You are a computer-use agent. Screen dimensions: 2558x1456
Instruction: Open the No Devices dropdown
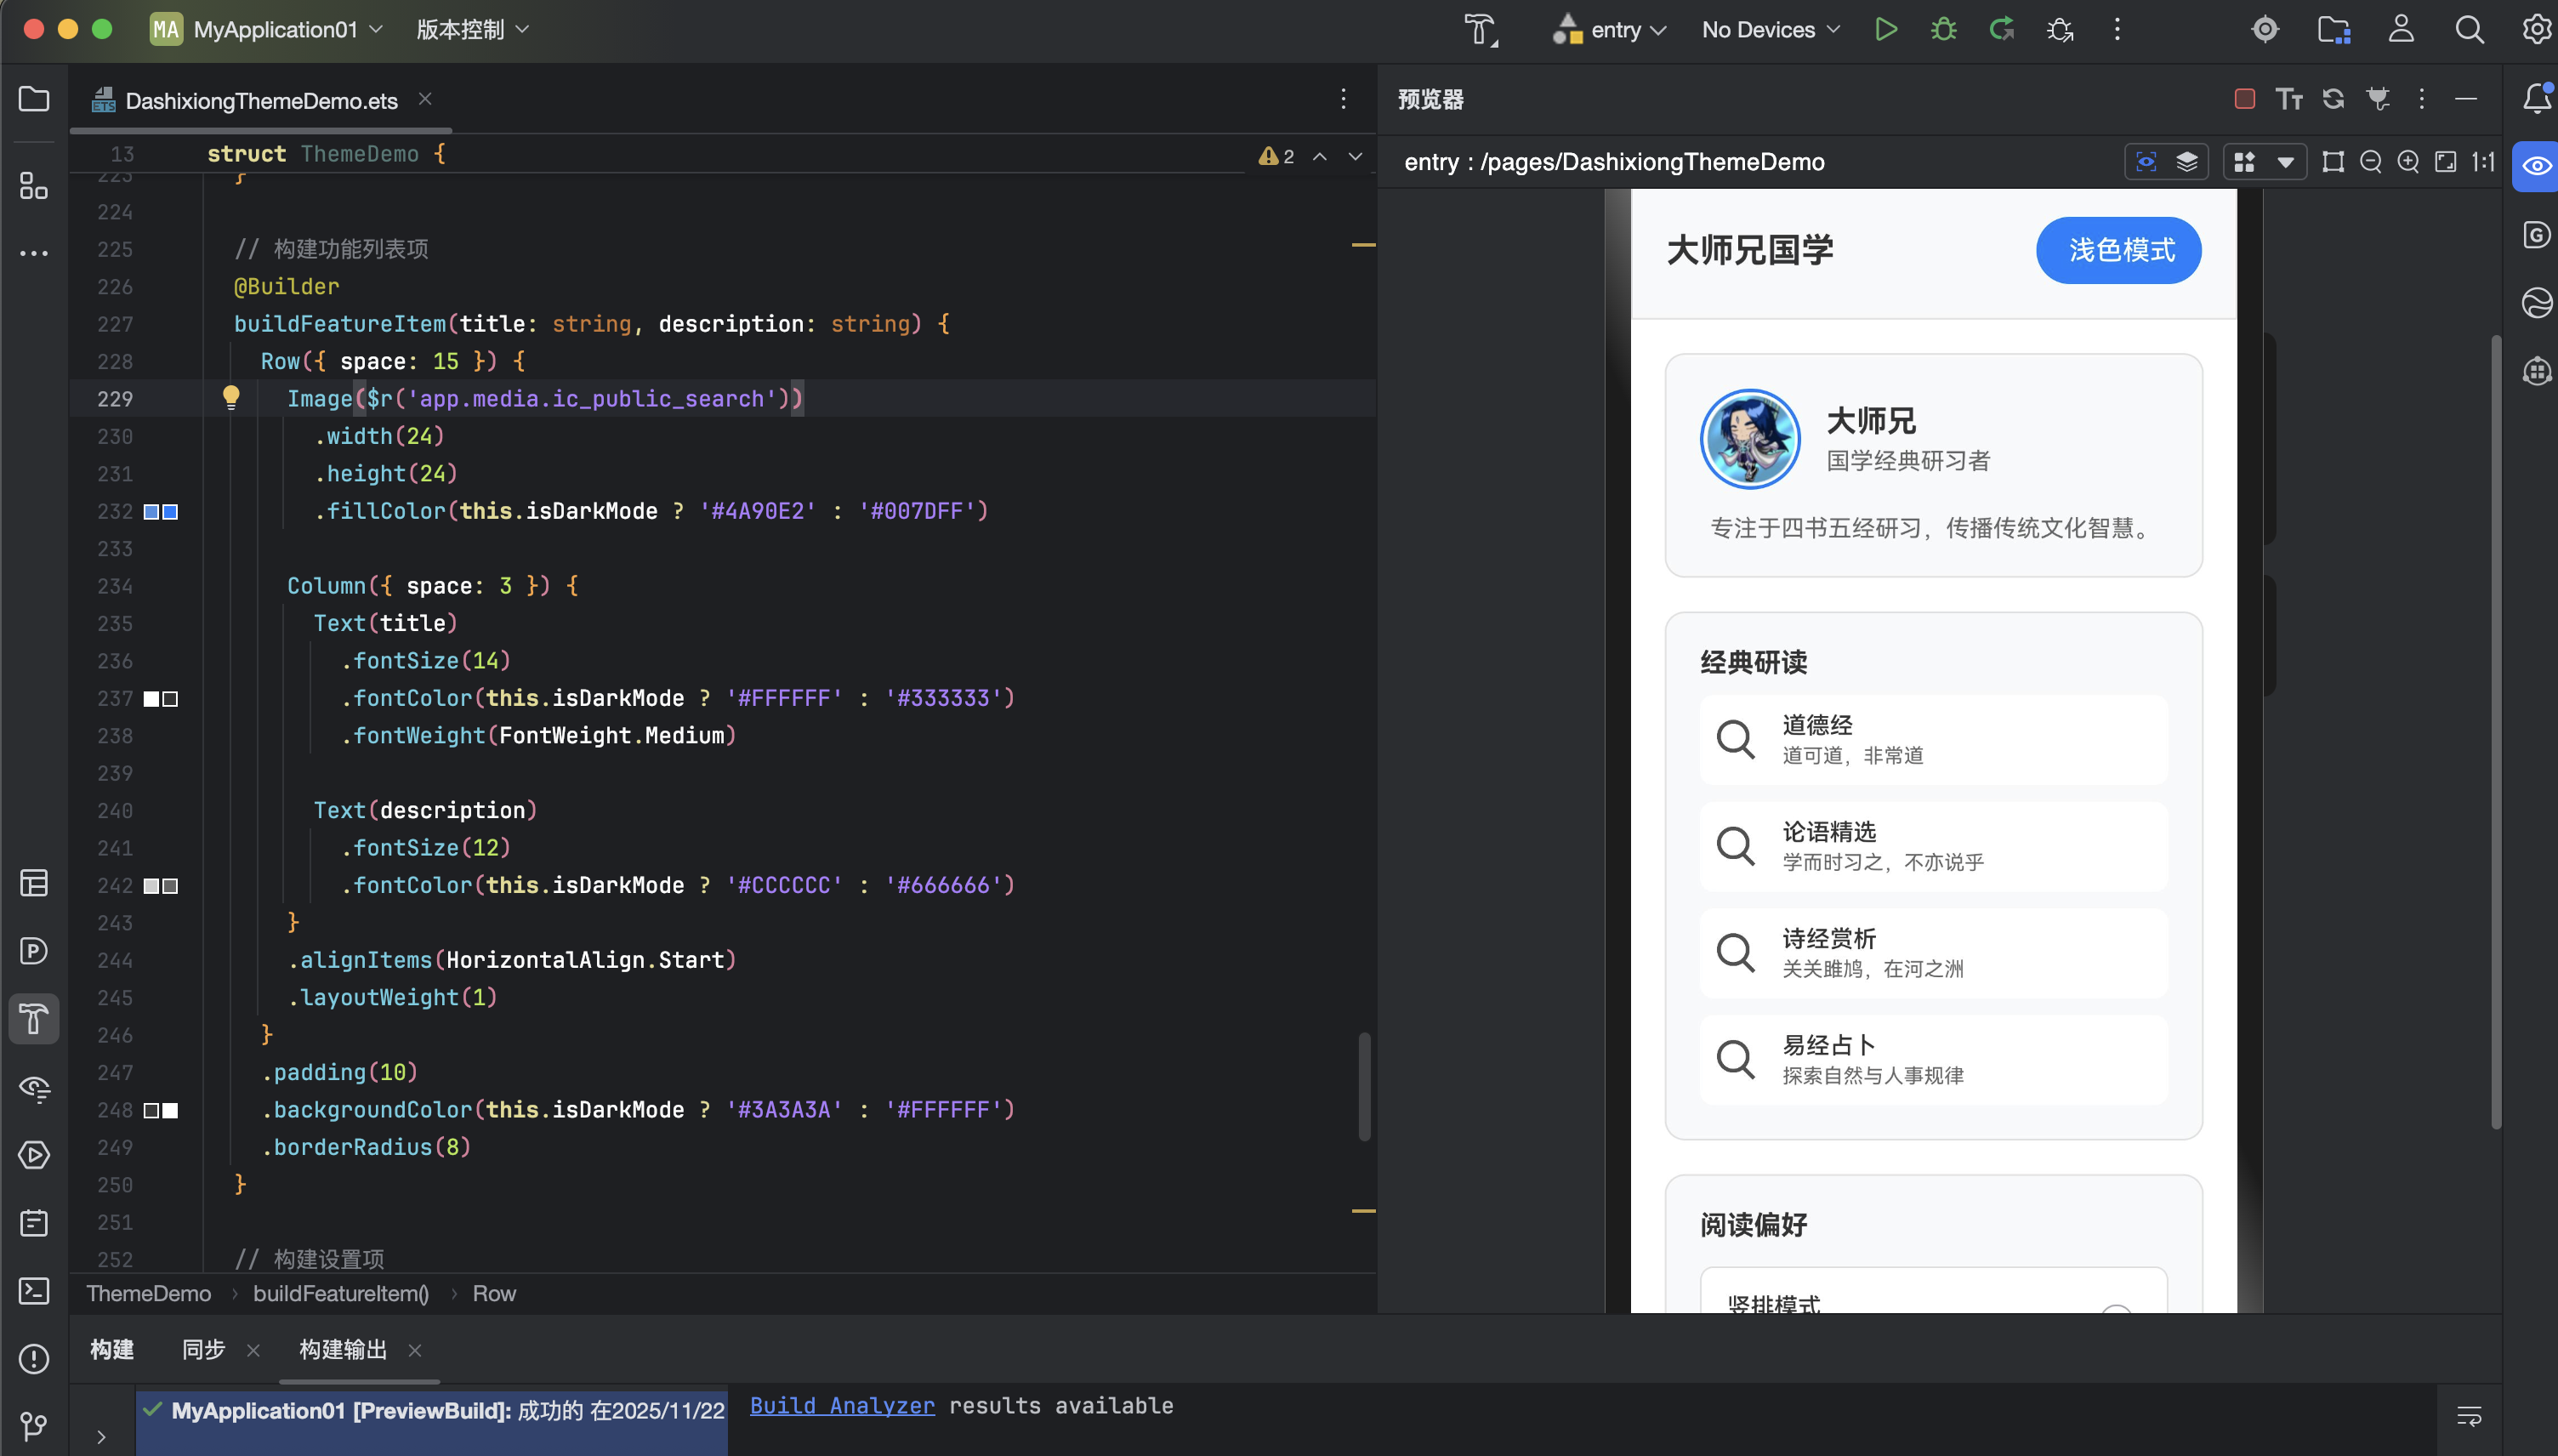(x=1770, y=29)
